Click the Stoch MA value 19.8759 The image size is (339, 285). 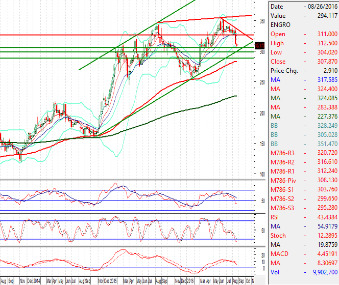327,245
